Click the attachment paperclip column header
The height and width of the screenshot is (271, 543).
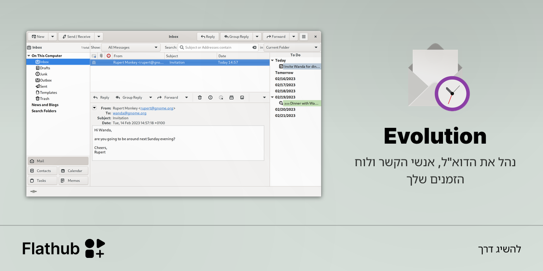coord(101,56)
